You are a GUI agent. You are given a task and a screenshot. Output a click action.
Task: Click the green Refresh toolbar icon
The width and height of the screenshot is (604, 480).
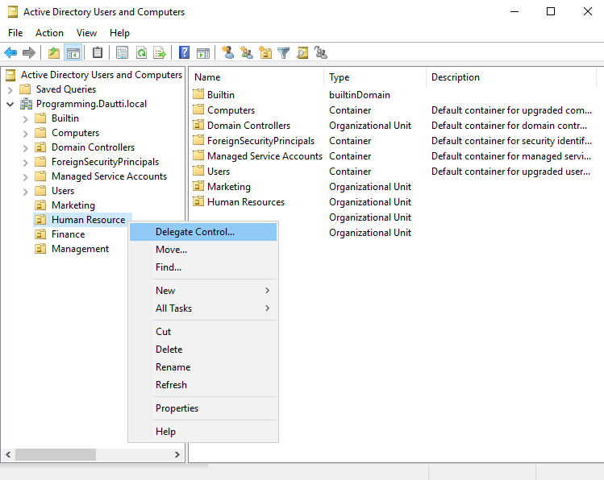click(141, 52)
